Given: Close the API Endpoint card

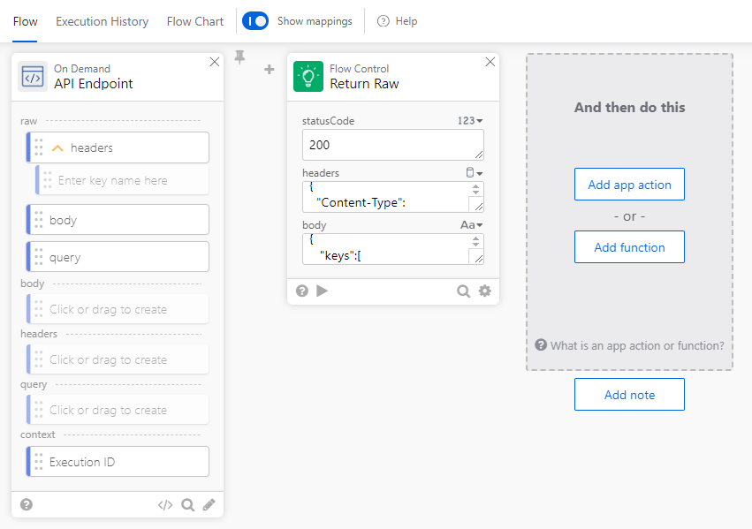Looking at the screenshot, I should (215, 62).
